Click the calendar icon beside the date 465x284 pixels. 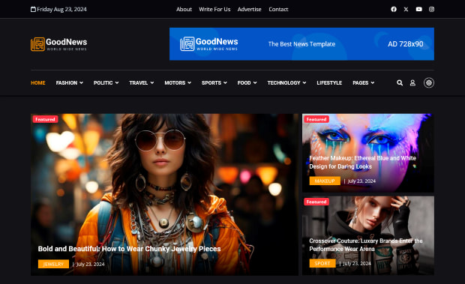click(33, 9)
